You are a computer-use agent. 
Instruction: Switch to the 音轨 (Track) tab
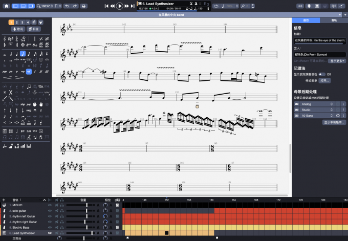click(x=334, y=20)
